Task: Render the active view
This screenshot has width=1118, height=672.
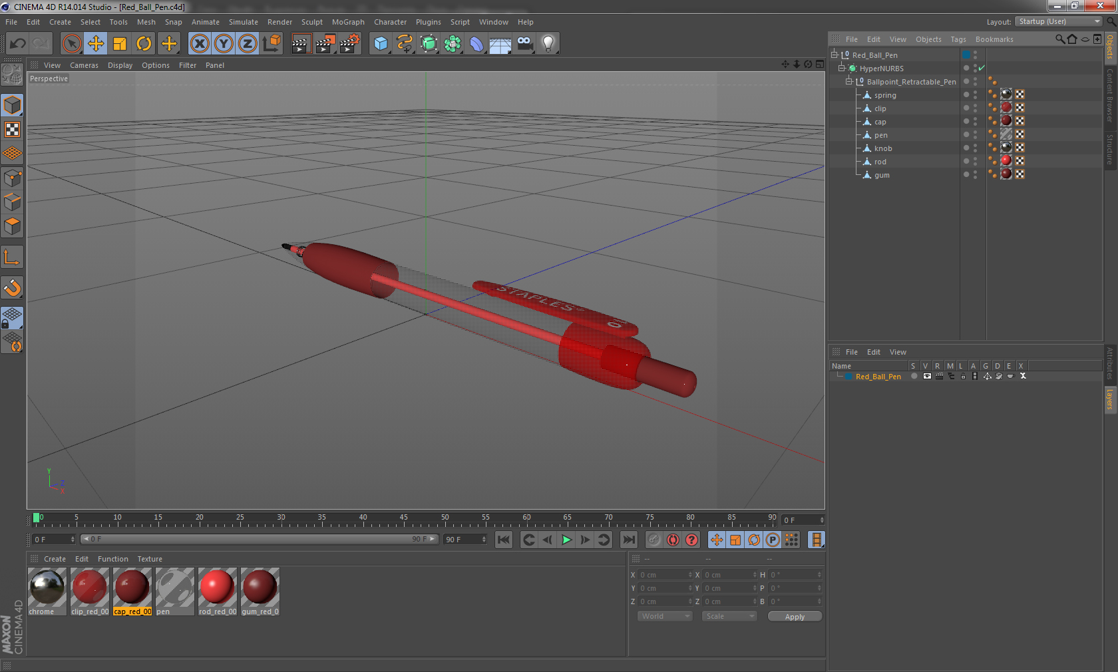Action: (x=301, y=44)
